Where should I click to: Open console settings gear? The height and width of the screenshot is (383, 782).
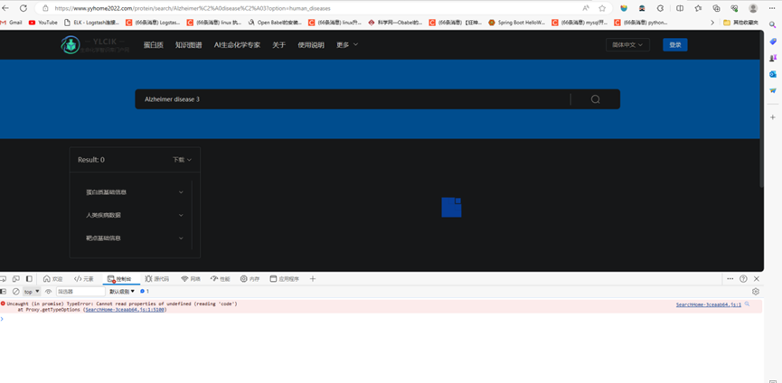pos(756,292)
